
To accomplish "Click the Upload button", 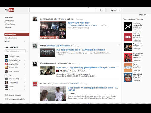I will [x=114, y=10].
